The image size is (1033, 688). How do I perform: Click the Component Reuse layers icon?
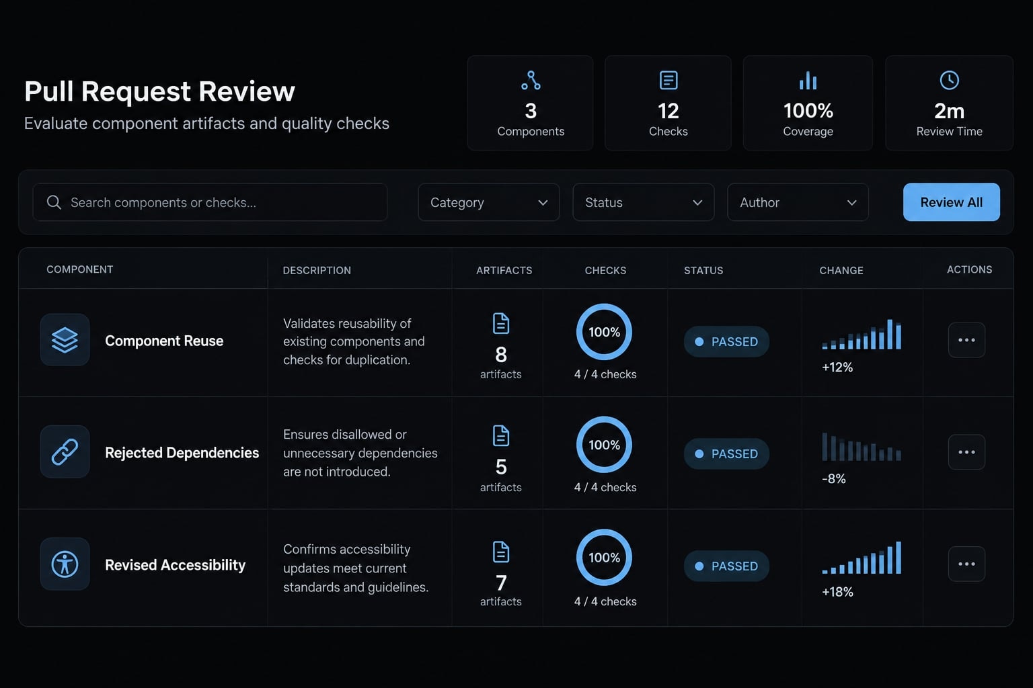[65, 340]
